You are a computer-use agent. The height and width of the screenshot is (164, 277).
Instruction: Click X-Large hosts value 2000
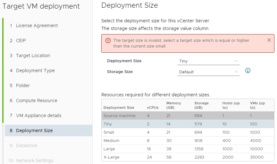pyautogui.click(x=228, y=157)
